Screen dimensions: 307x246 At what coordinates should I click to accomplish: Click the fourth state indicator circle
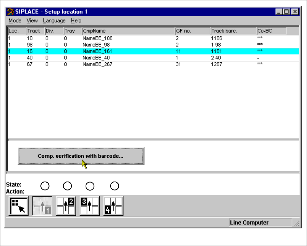click(x=114, y=186)
